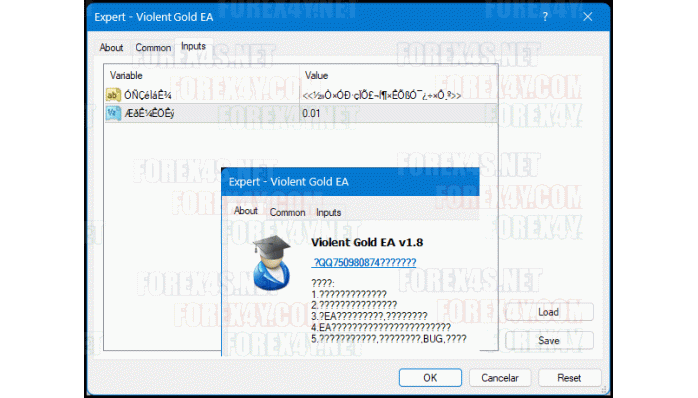
Task: Click the numeric type icon beside the 0.01 row
Action: [x=113, y=114]
